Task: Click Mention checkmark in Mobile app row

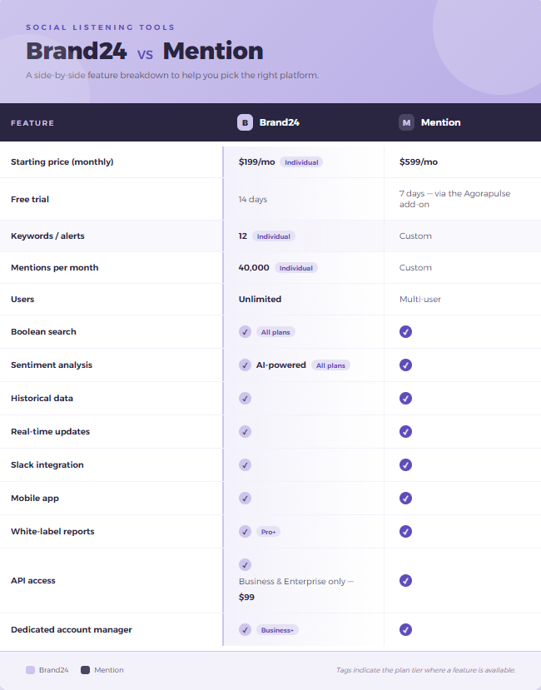Action: (x=406, y=498)
